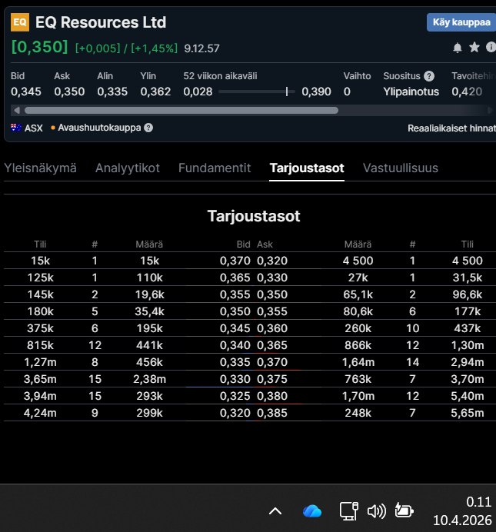Click the scrollbar left arrow

click(x=17, y=110)
